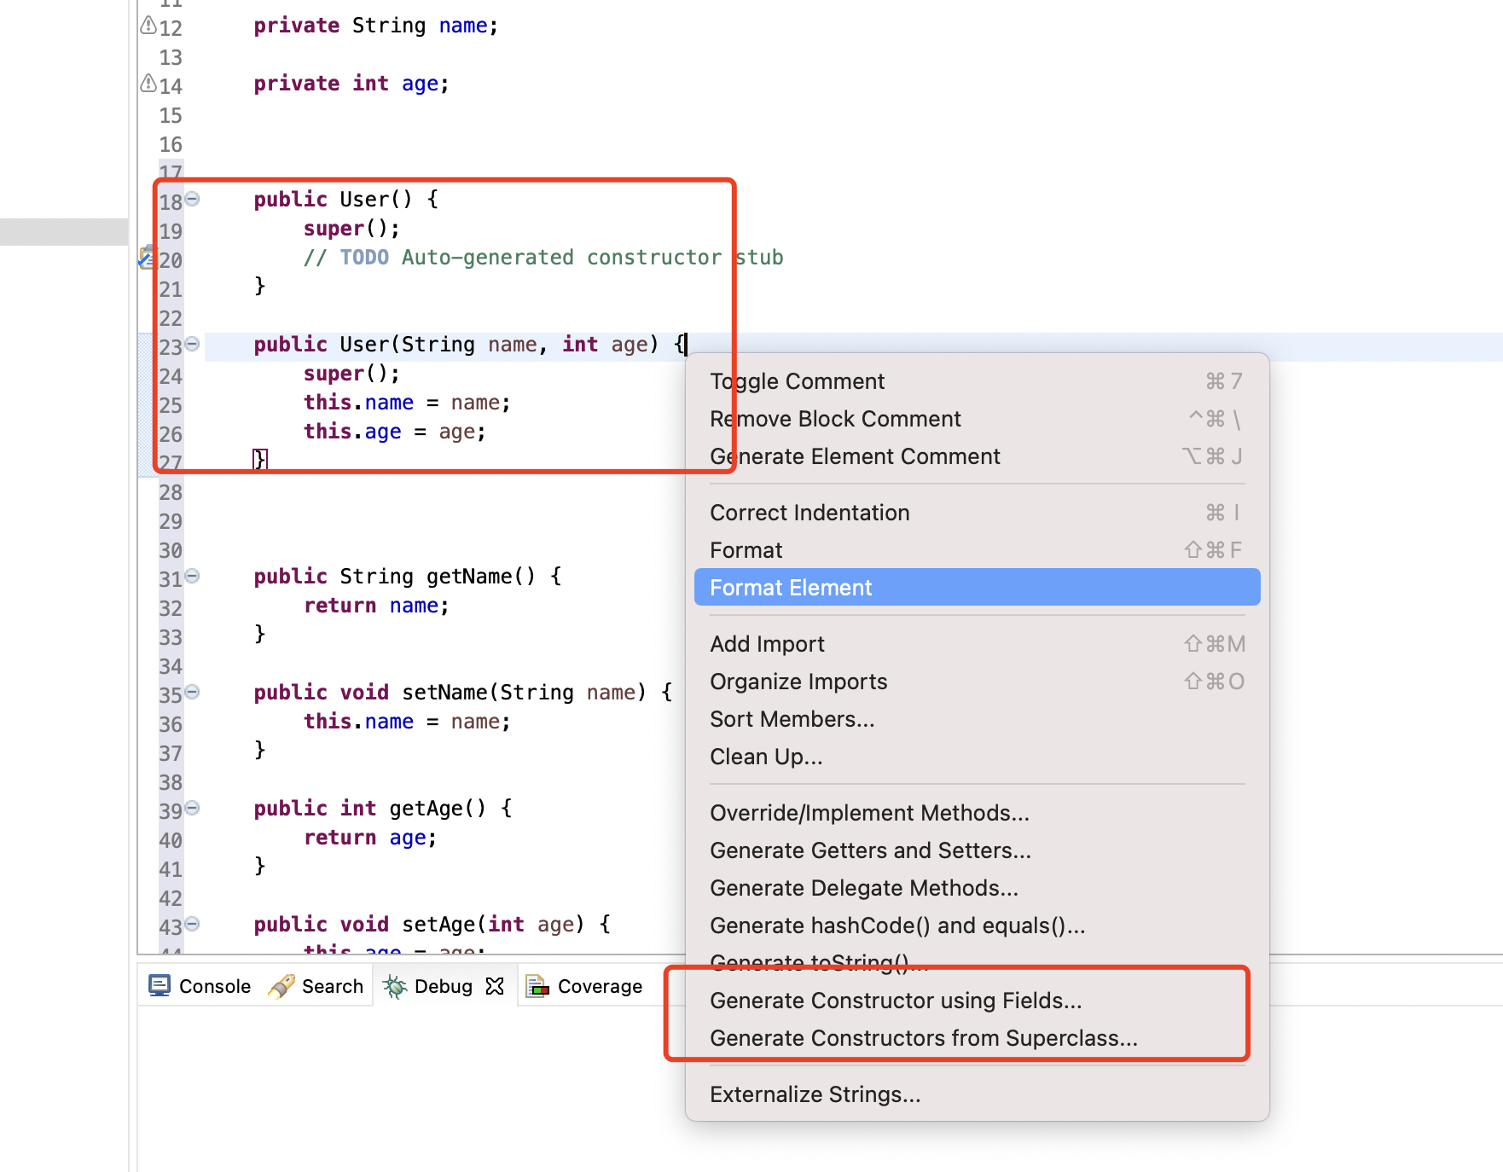The height and width of the screenshot is (1172, 1503).
Task: Click the task marker on line 20
Action: click(x=147, y=257)
